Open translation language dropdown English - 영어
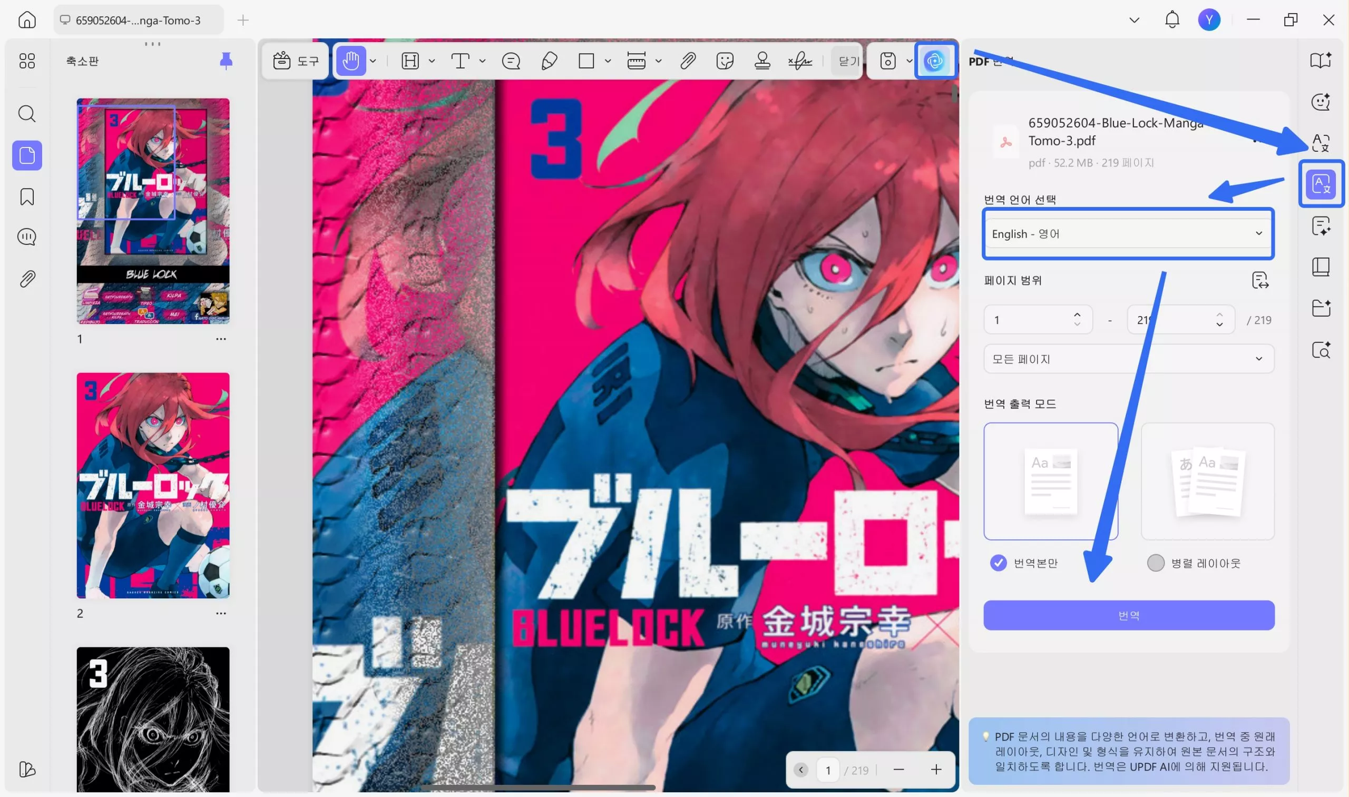Viewport: 1349px width, 797px height. (x=1128, y=234)
